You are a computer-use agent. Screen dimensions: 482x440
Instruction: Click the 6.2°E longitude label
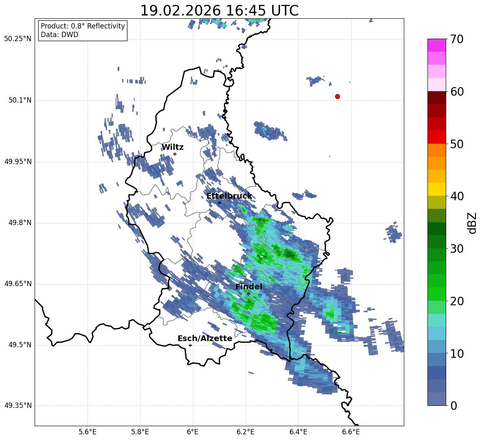click(x=245, y=432)
